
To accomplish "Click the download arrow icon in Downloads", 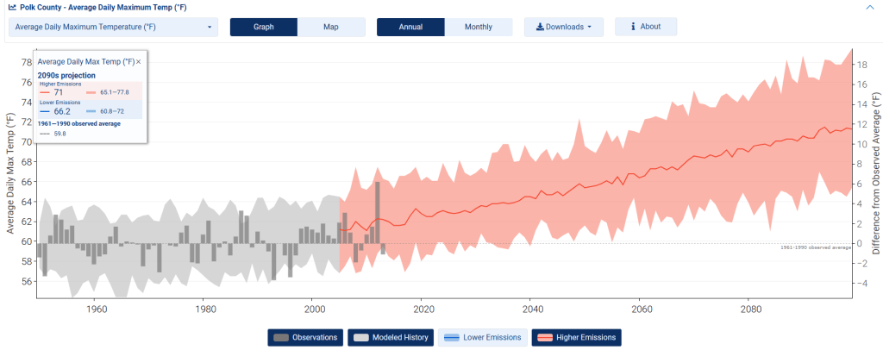I will 540,27.
